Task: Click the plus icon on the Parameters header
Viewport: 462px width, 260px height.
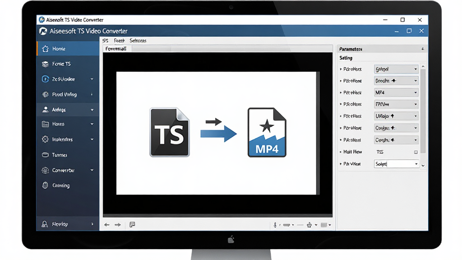Action: 422,49
